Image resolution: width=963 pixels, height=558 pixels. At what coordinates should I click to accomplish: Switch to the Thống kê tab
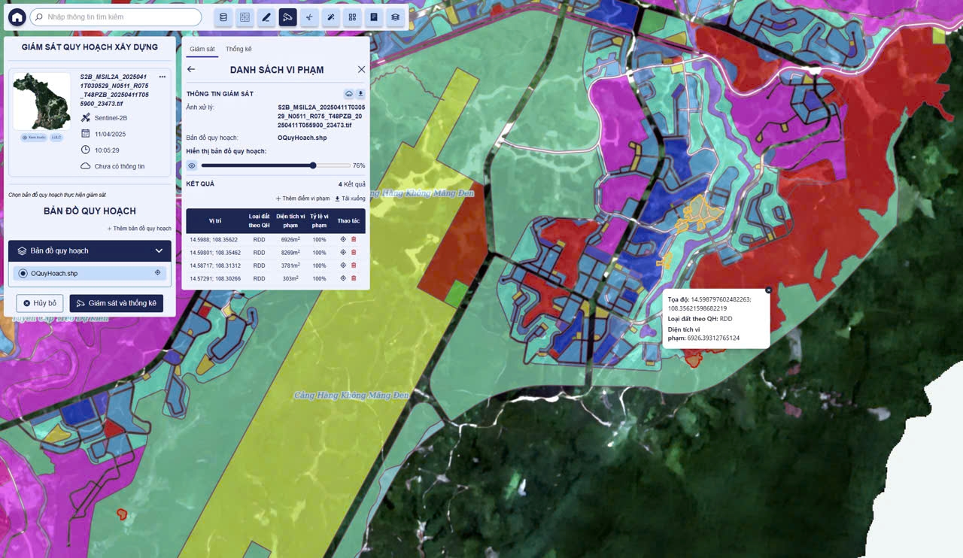238,50
